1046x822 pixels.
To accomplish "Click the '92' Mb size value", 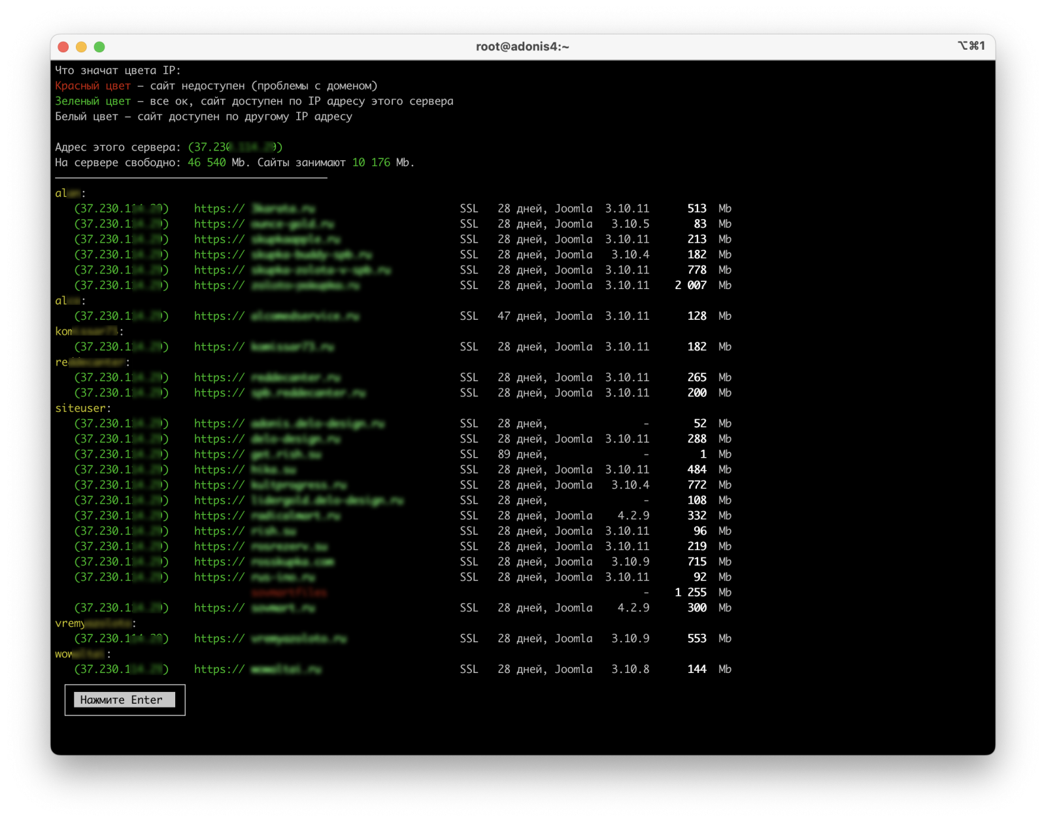I will (x=700, y=577).
